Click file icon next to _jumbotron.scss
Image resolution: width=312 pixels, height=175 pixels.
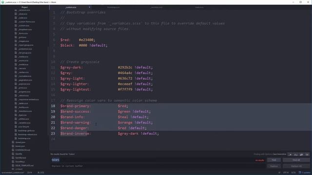point(16,49)
